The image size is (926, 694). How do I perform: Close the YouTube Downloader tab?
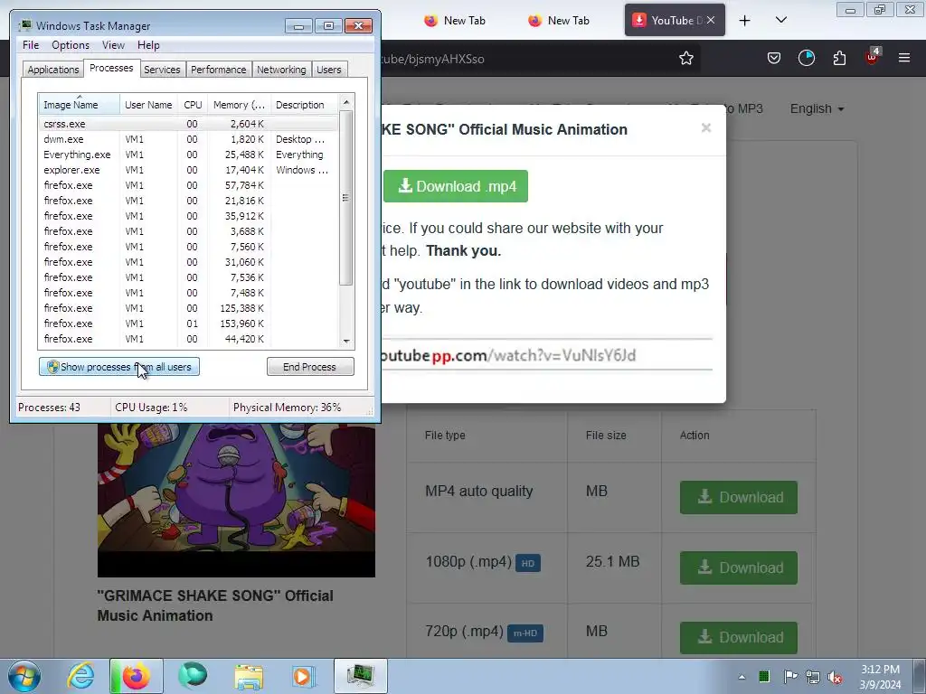coord(711,20)
